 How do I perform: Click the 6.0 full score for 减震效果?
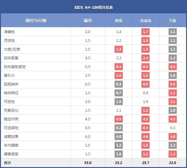pos(87,136)
